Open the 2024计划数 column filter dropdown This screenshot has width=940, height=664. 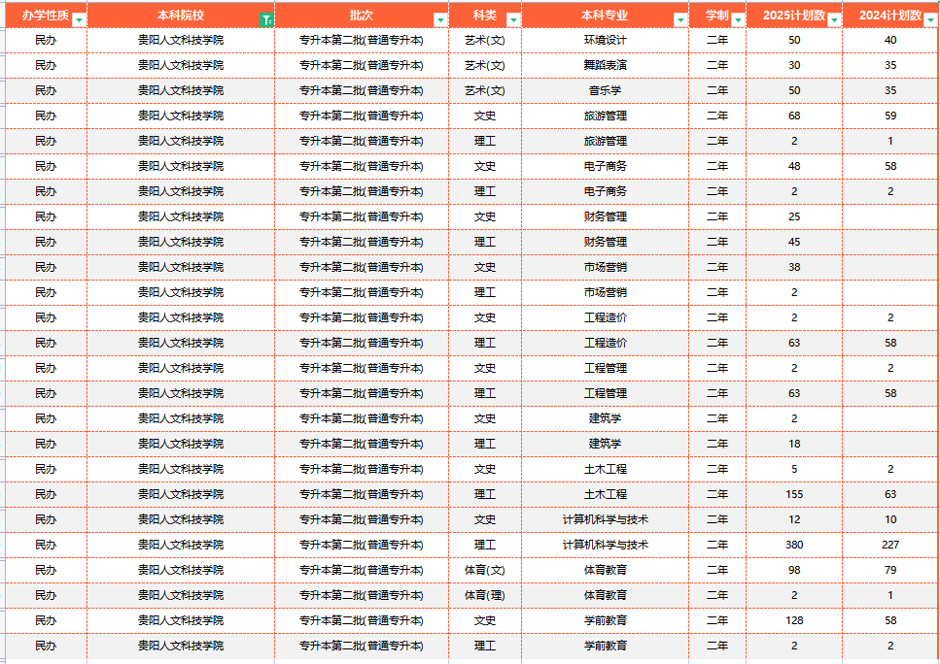click(930, 19)
